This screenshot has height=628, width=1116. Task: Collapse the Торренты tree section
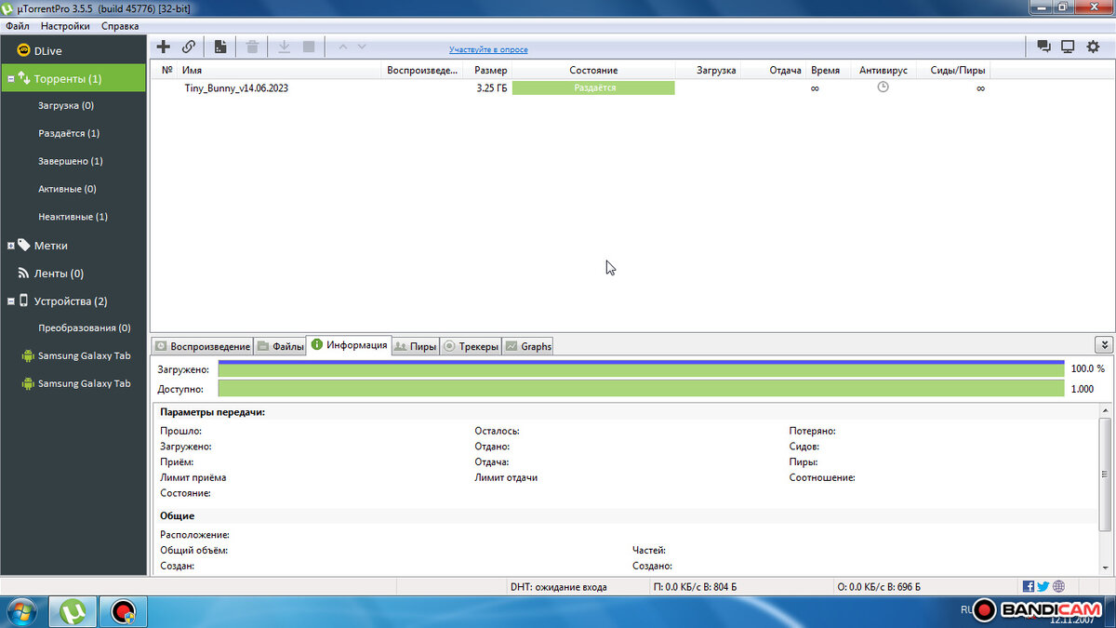click(x=10, y=79)
